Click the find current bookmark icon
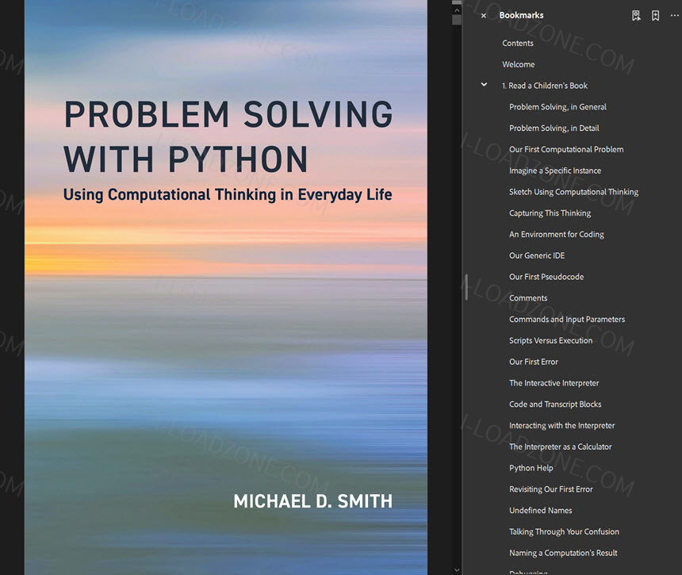Image resolution: width=682 pixels, height=575 pixels. click(636, 16)
